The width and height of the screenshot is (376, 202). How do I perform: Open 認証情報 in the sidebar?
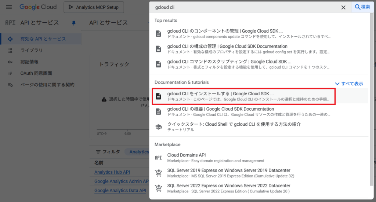tap(29, 62)
